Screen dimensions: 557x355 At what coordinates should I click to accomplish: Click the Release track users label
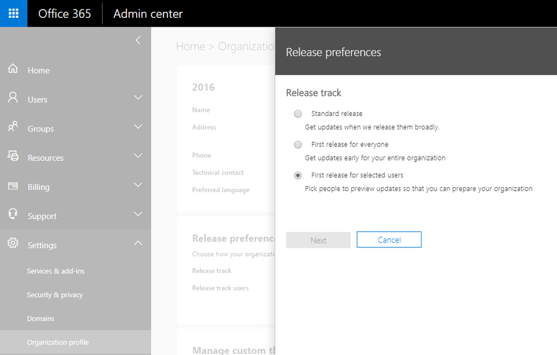(x=220, y=288)
